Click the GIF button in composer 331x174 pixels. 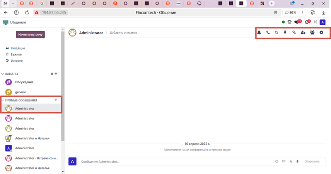[284, 162]
